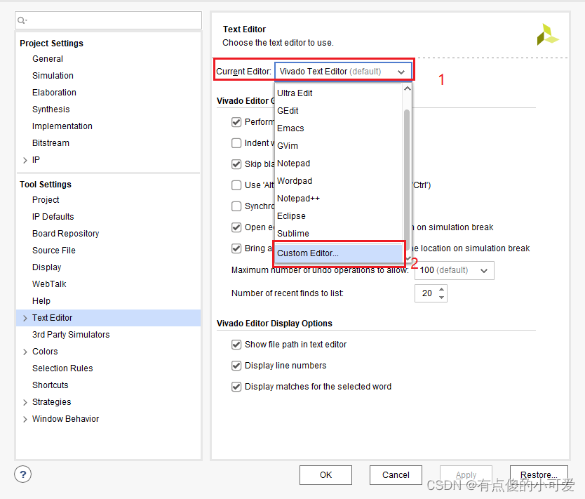Open Simulation settings
585x499 pixels.
coord(53,76)
